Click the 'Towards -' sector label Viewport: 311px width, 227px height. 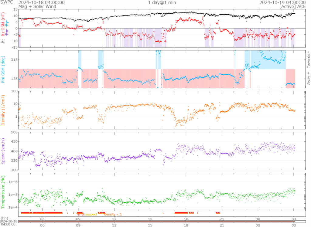click(309, 59)
